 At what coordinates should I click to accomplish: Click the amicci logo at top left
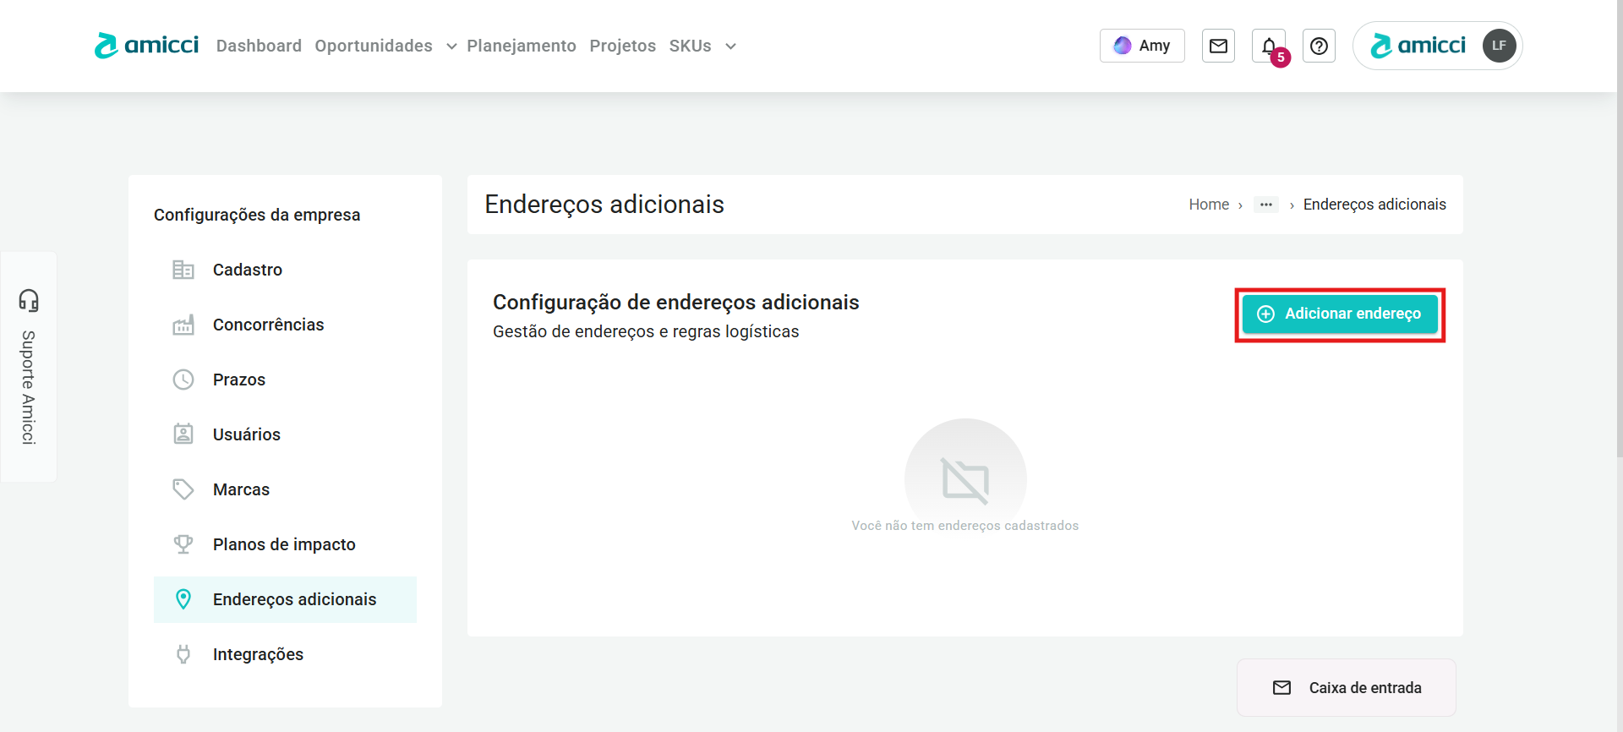[147, 46]
